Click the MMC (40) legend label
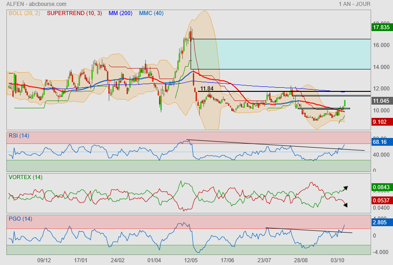The width and height of the screenshot is (393, 265). click(x=151, y=13)
